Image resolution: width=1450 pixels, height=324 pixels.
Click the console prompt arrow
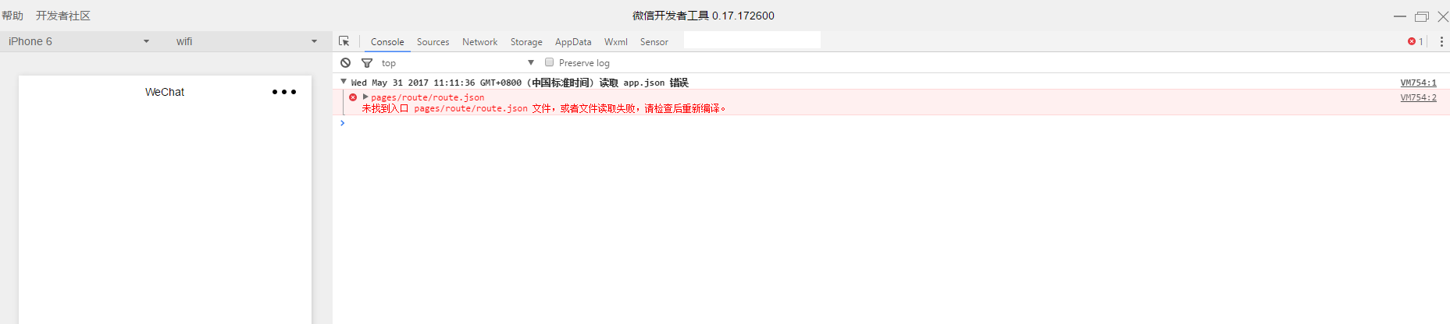tap(342, 122)
